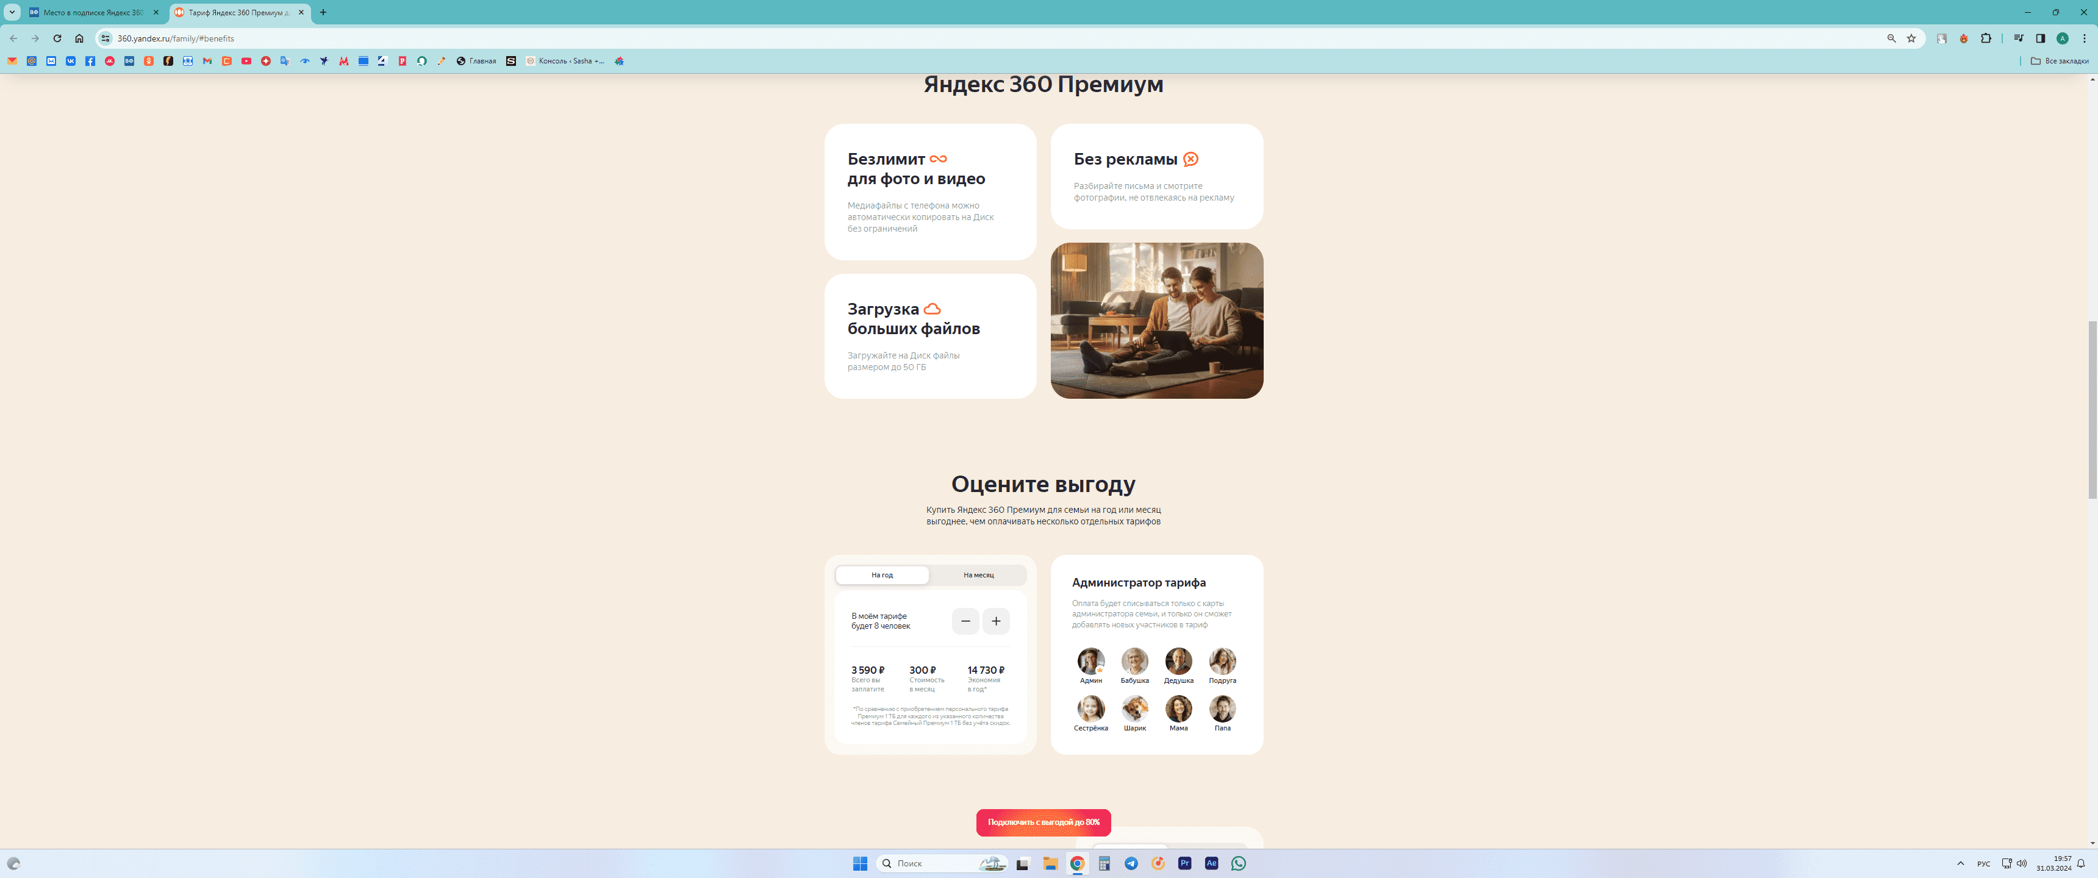Select the «На год» pricing option
Viewport: 2098px width, 878px height.
coord(882,575)
